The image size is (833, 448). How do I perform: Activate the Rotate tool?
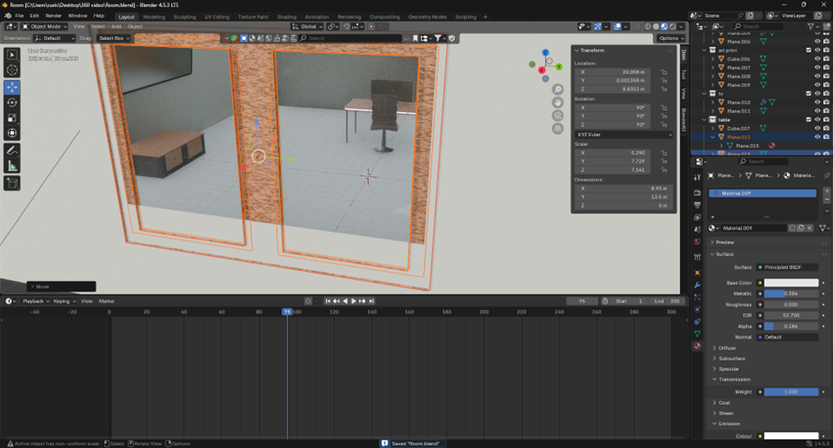tap(12, 103)
